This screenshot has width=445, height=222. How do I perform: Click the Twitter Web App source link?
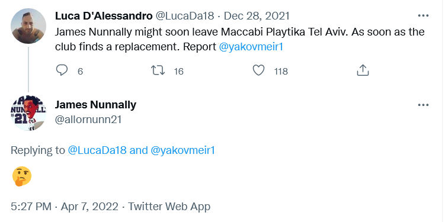pos(169,207)
